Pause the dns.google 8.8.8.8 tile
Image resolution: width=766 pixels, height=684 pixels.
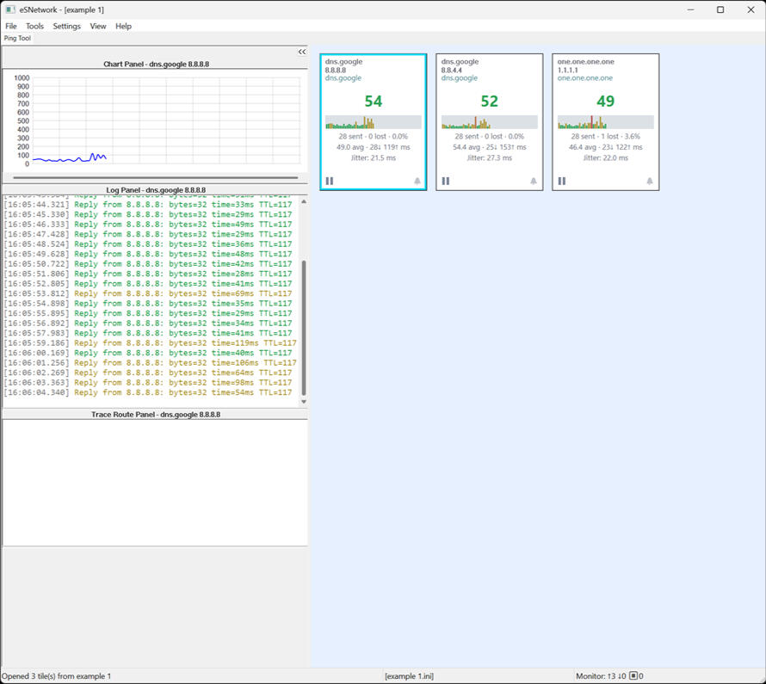[x=330, y=182]
